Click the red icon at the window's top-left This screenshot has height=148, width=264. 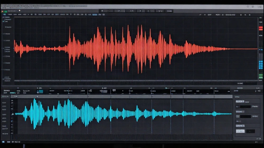click(2, 11)
